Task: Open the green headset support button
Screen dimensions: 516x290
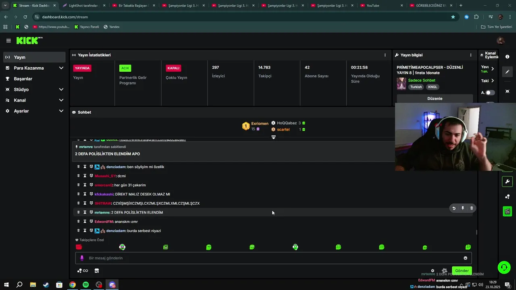Action: (504, 267)
